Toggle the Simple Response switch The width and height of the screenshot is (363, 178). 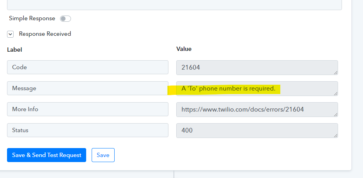coord(65,19)
